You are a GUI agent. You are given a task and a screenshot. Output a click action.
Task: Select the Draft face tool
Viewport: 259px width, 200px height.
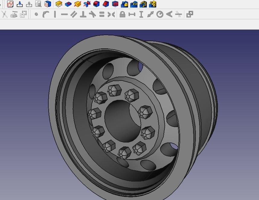(115, 4)
